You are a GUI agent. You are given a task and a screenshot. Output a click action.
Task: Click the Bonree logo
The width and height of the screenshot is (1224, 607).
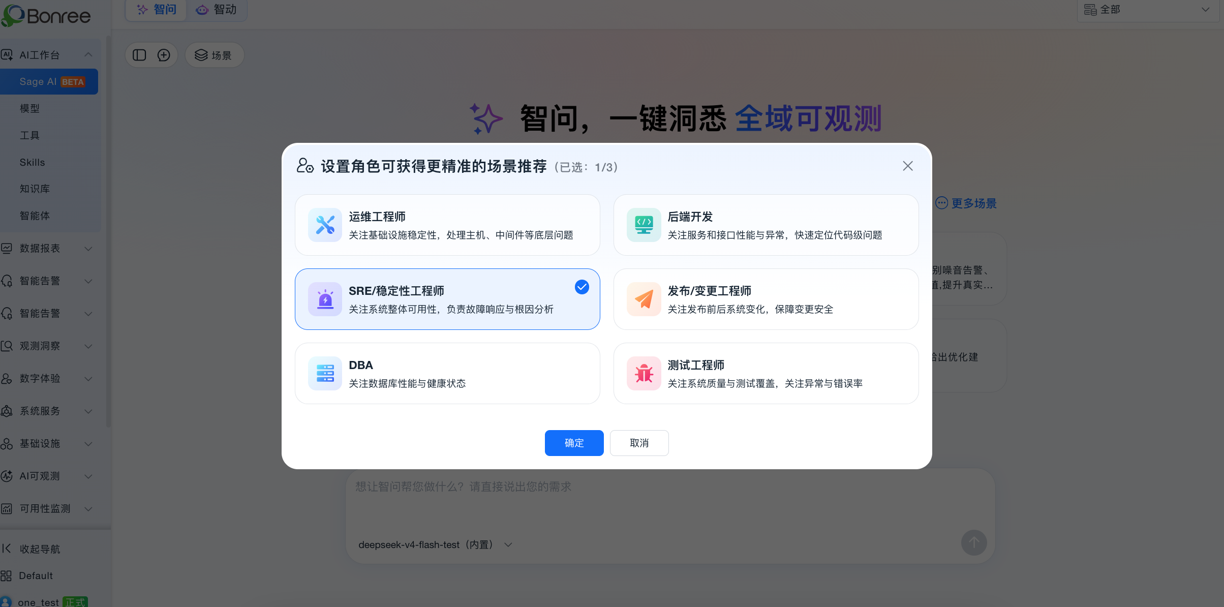(46, 15)
